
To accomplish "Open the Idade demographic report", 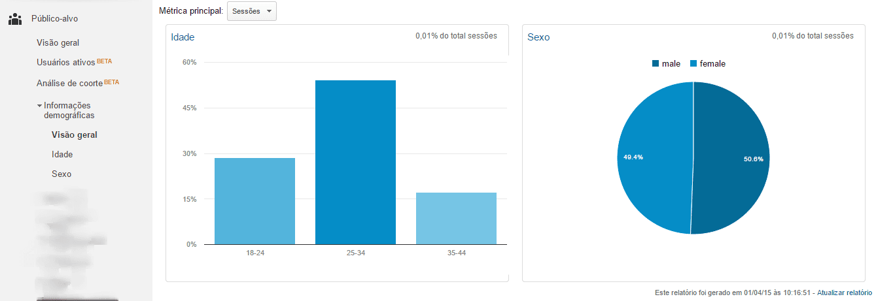I will tap(62, 155).
